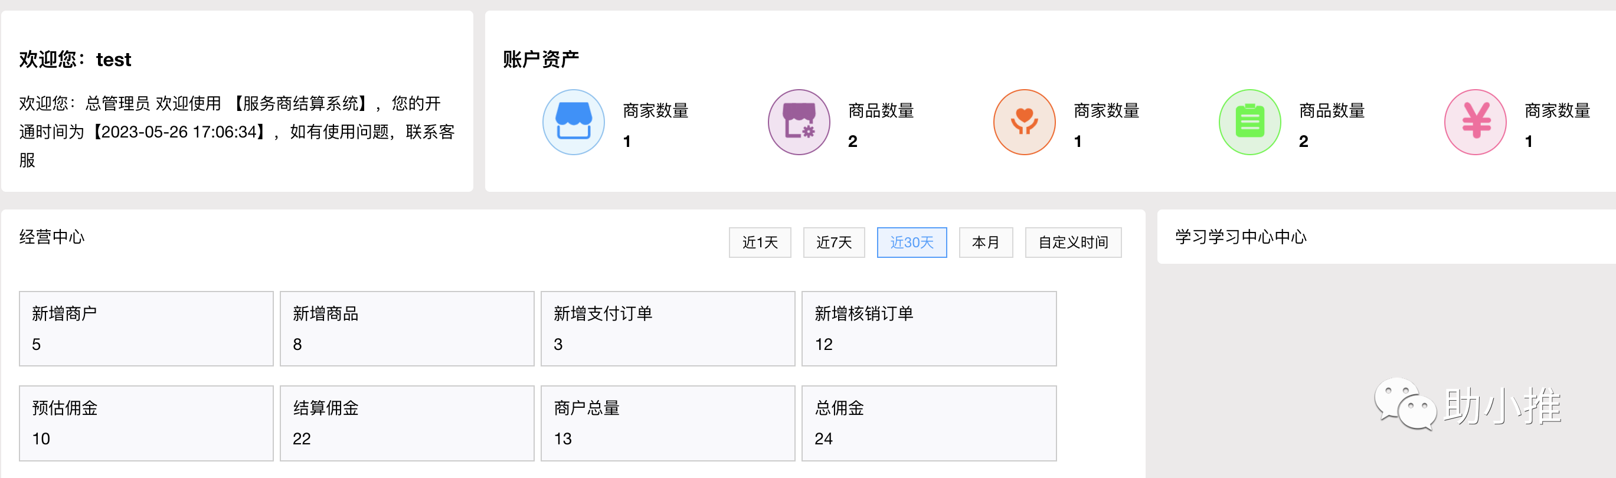
Task: Open the 新增商户 stat card
Action: coord(146,328)
